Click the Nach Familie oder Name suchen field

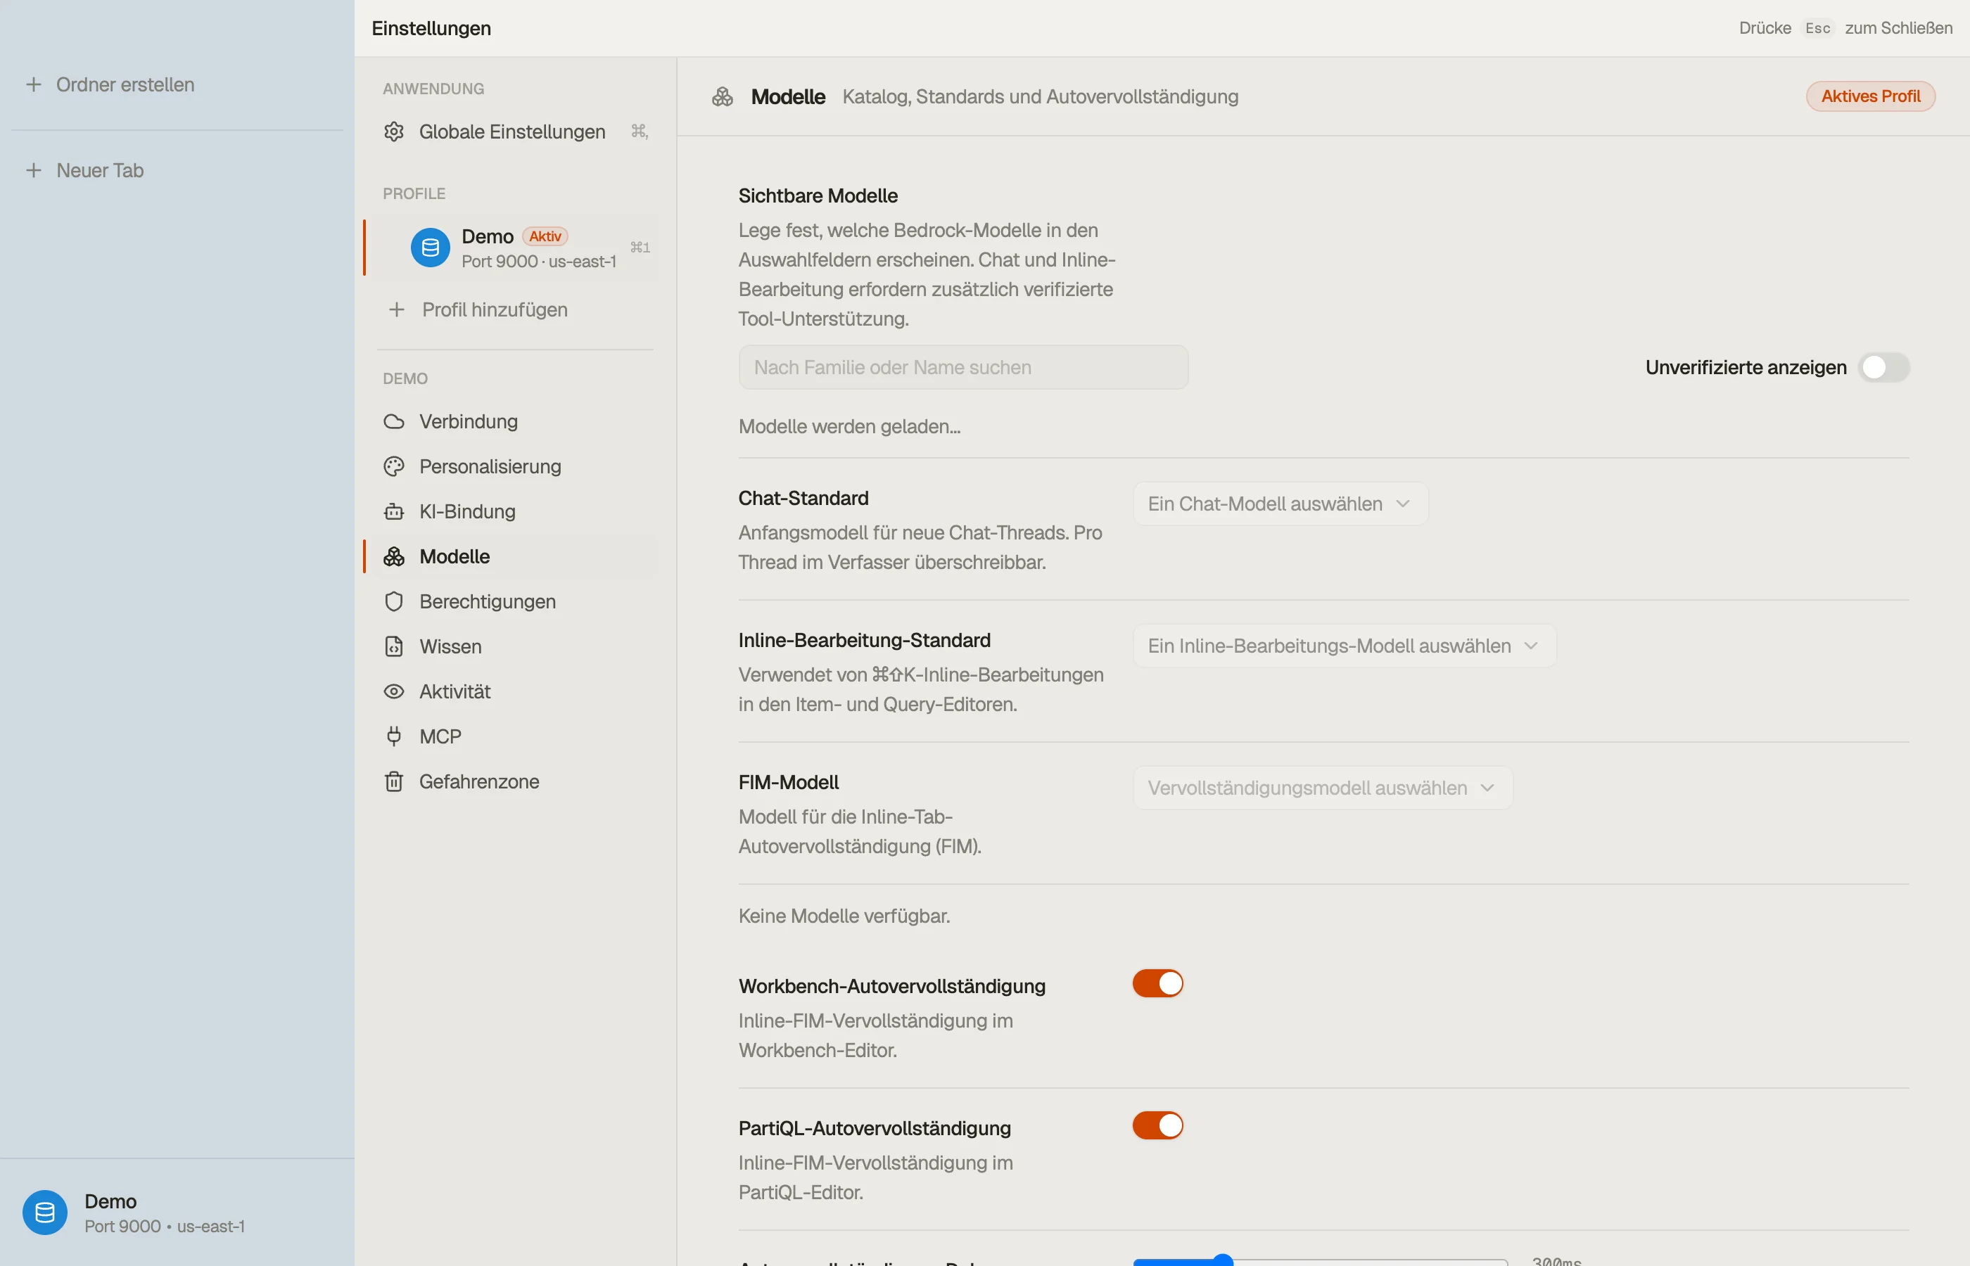pos(962,367)
